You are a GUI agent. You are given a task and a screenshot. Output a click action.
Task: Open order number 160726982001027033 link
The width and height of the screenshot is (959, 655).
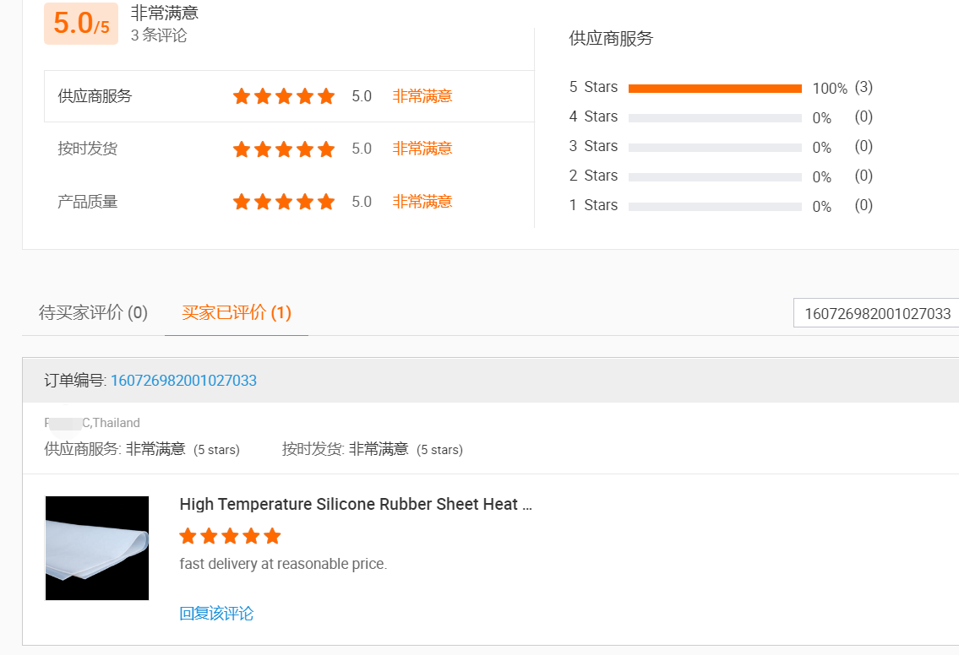183,381
